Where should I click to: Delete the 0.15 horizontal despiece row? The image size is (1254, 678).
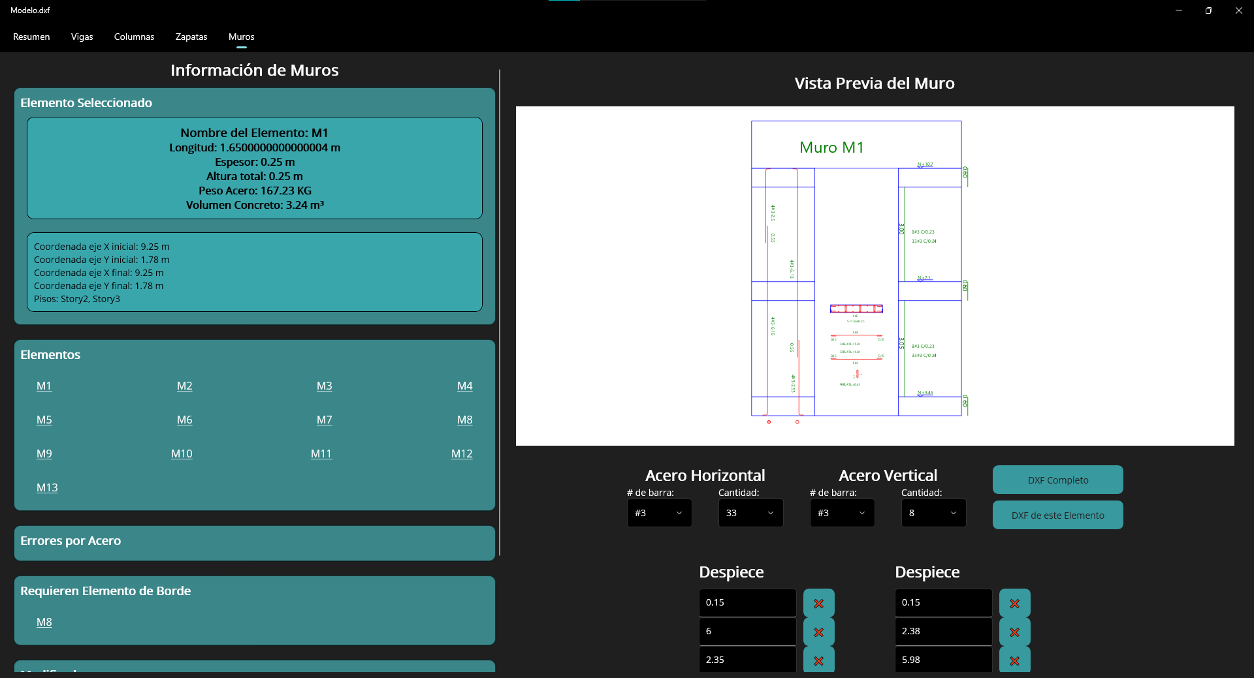click(x=818, y=603)
